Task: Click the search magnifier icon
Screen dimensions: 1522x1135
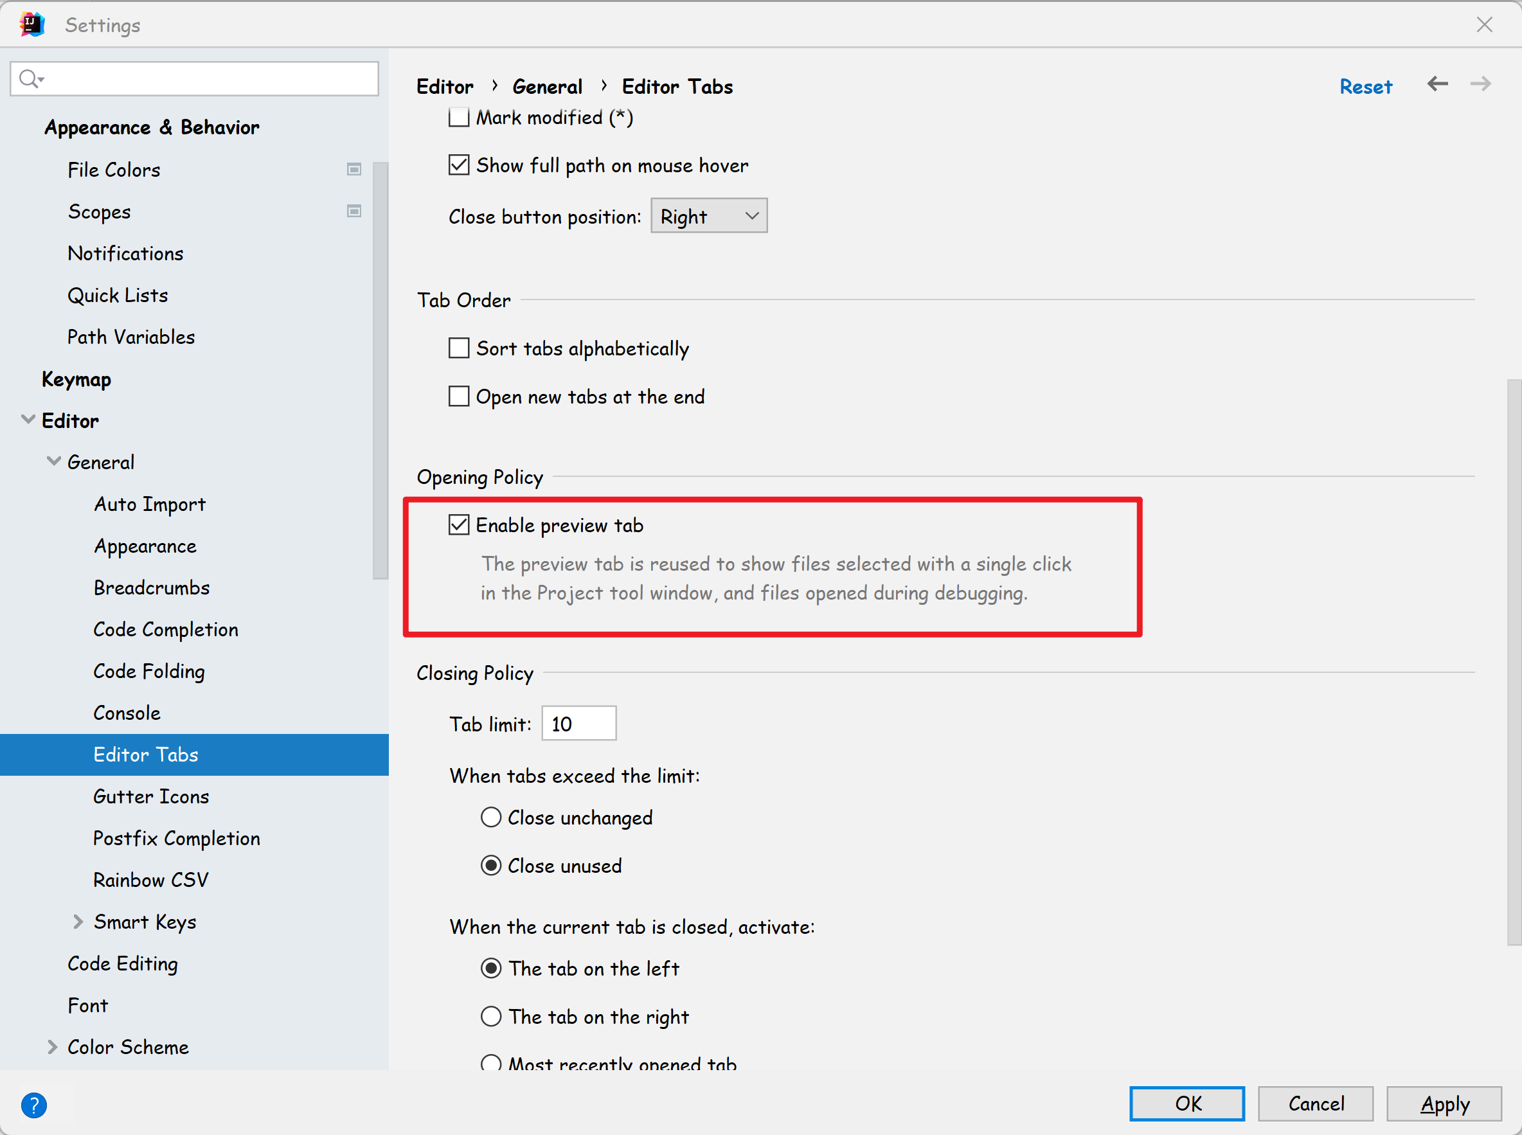Action: 30,79
